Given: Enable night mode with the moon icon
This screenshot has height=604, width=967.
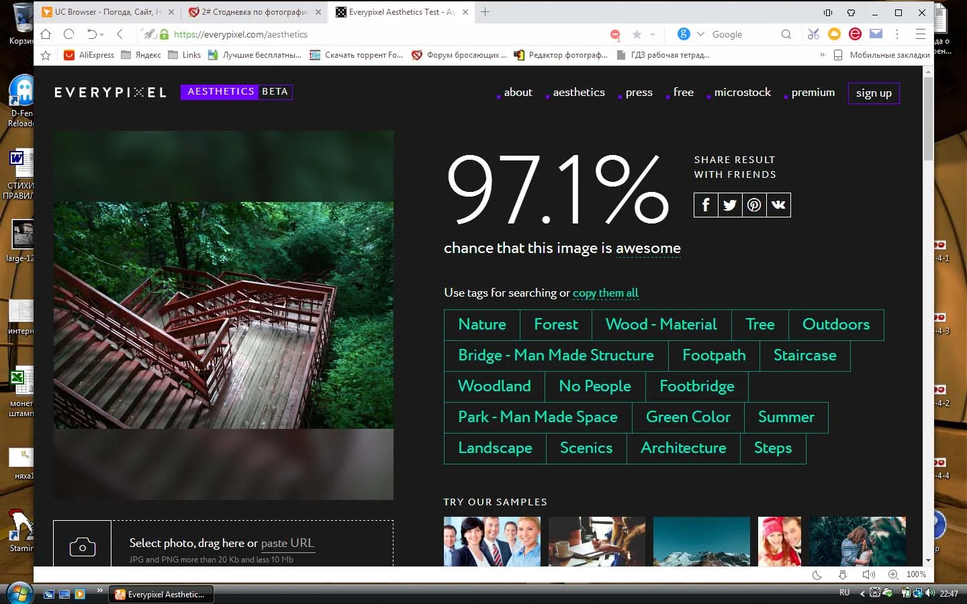Looking at the screenshot, I should (817, 574).
